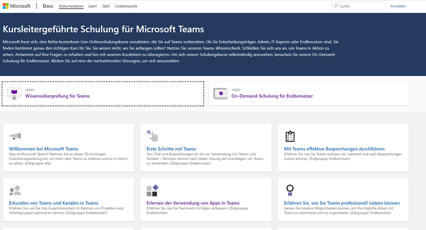Open Willkommen bei Microsoft Teams course
This screenshot has height=230, width=426.
coord(43,149)
